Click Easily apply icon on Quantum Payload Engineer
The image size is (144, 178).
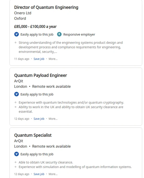click(x=16, y=94)
